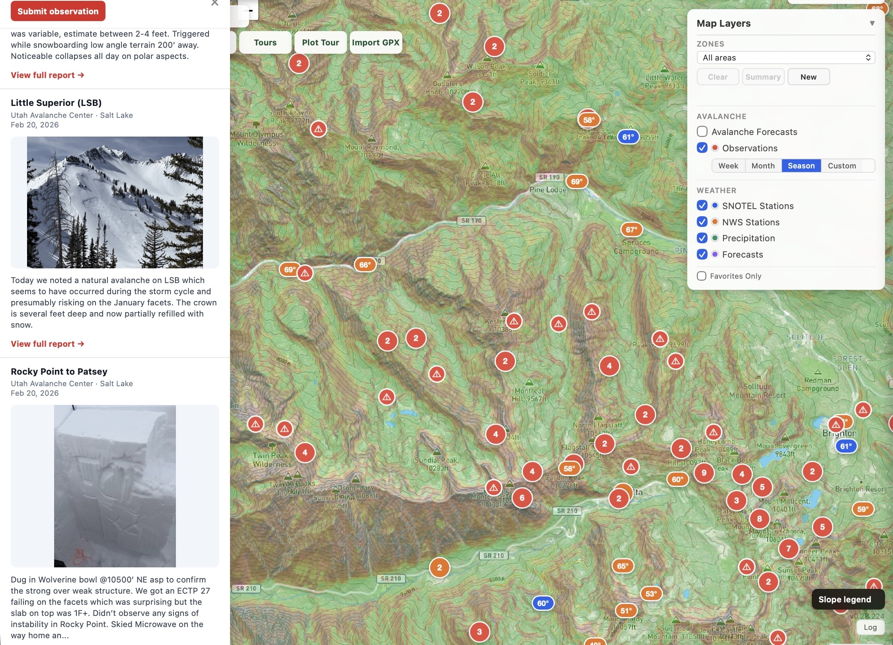Click Submit observation

tap(58, 11)
